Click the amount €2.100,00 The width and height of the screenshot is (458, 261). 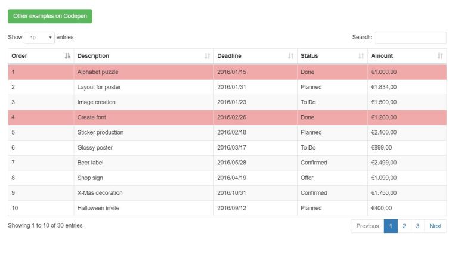(384, 132)
